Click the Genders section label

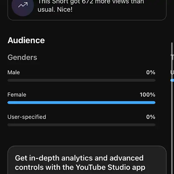(x=22, y=57)
